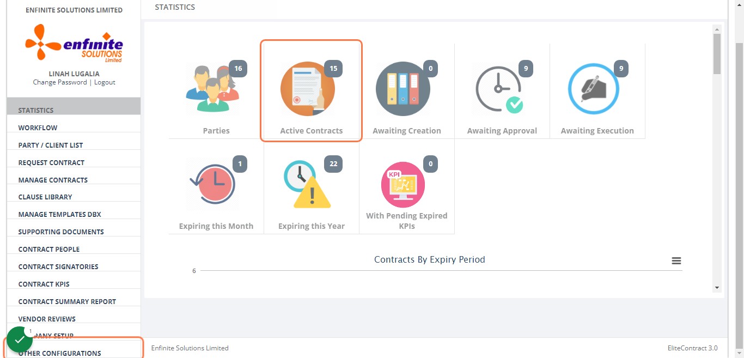Click the Expiring this Month badge 1

tap(240, 164)
